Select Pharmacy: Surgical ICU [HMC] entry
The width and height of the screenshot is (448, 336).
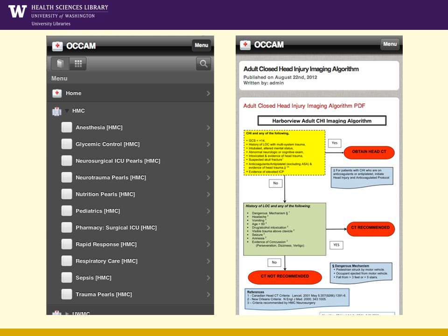point(130,227)
